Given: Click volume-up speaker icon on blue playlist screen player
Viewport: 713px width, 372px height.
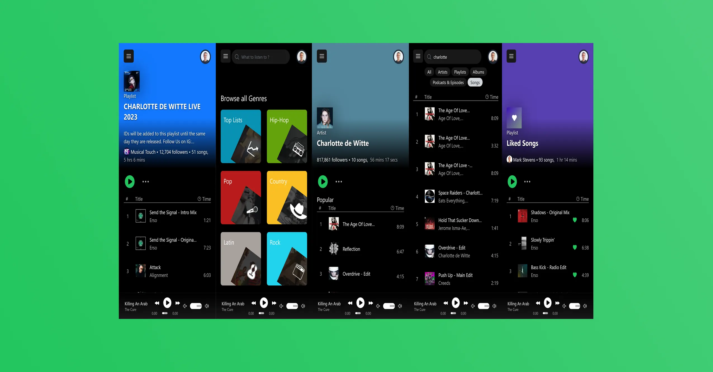Looking at the screenshot, I should [x=207, y=306].
